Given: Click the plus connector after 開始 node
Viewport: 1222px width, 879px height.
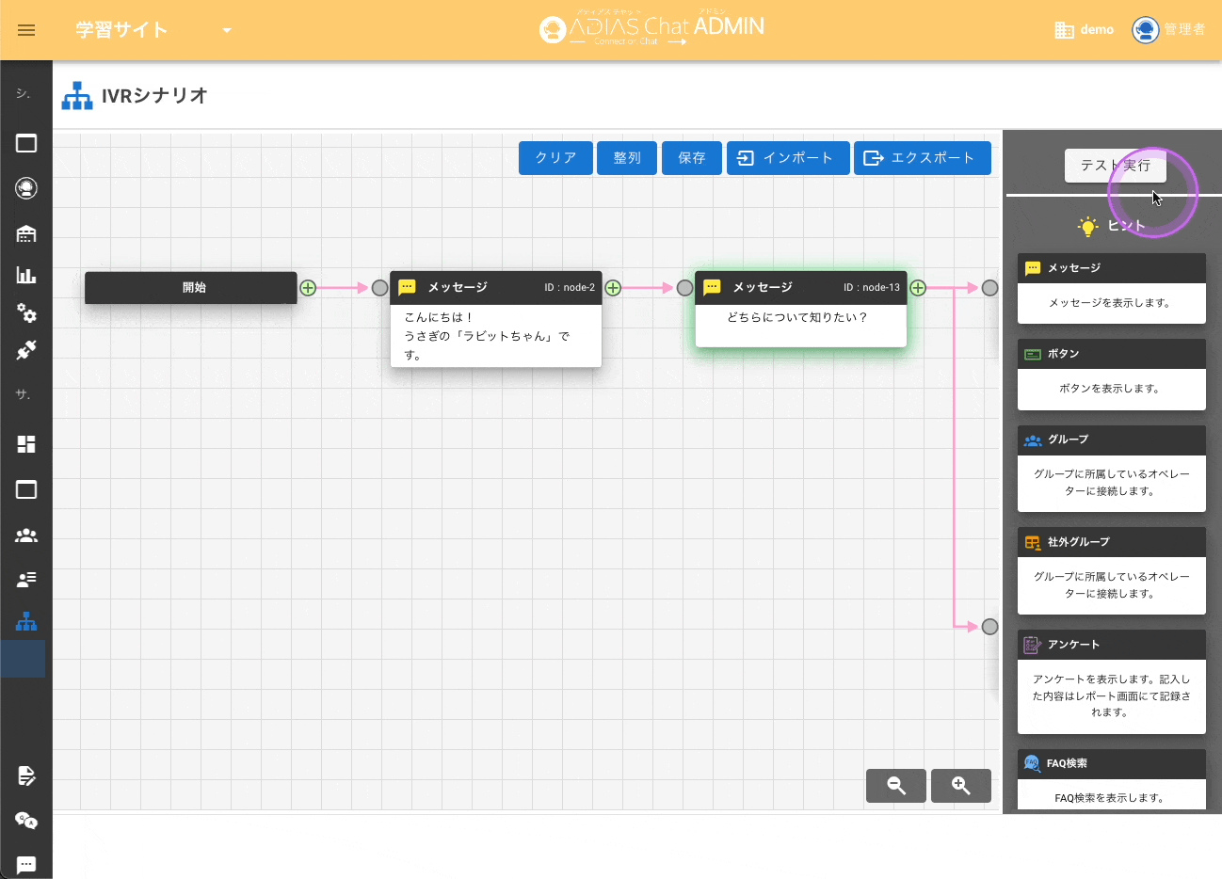Looking at the screenshot, I should click(308, 288).
